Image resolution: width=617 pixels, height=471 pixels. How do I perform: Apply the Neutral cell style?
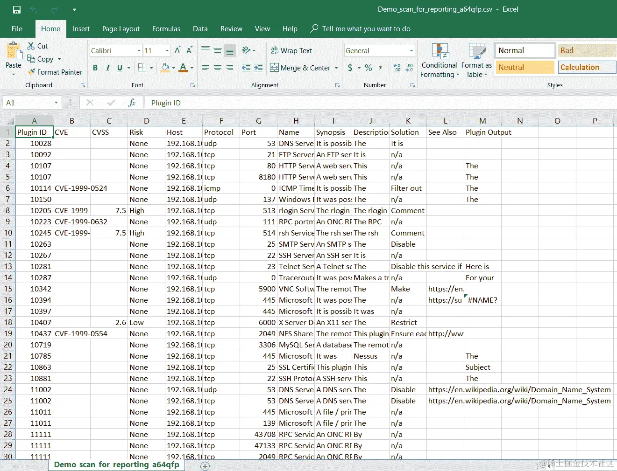(x=525, y=67)
